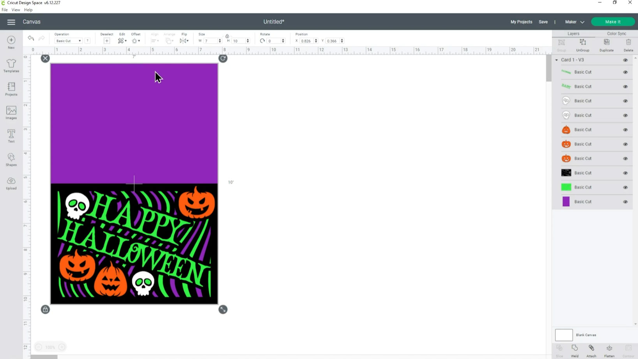Click the Undo arrow in toolbar
The image size is (638, 359).
click(x=30, y=39)
